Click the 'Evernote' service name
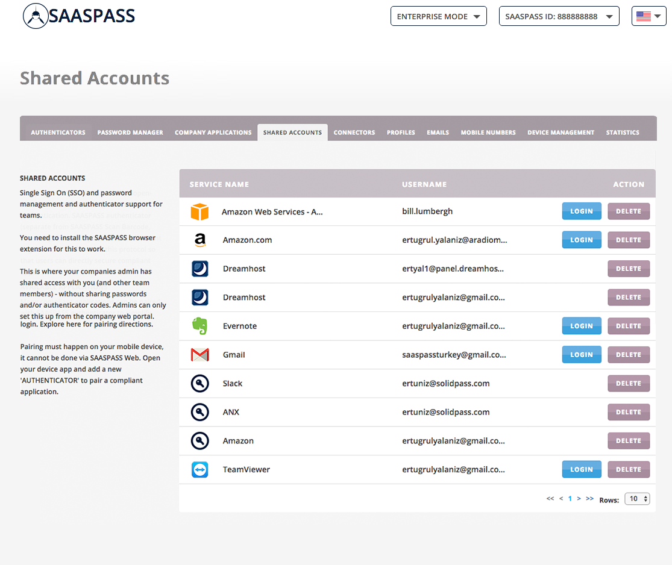This screenshot has width=672, height=565. tap(240, 326)
